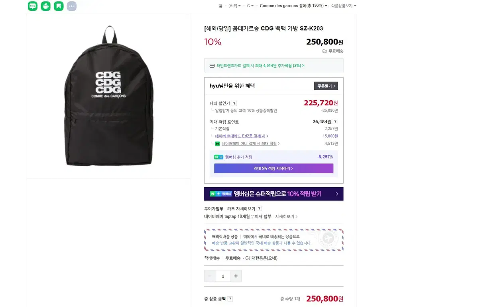Click the quantity input field showing 1

coord(223,276)
